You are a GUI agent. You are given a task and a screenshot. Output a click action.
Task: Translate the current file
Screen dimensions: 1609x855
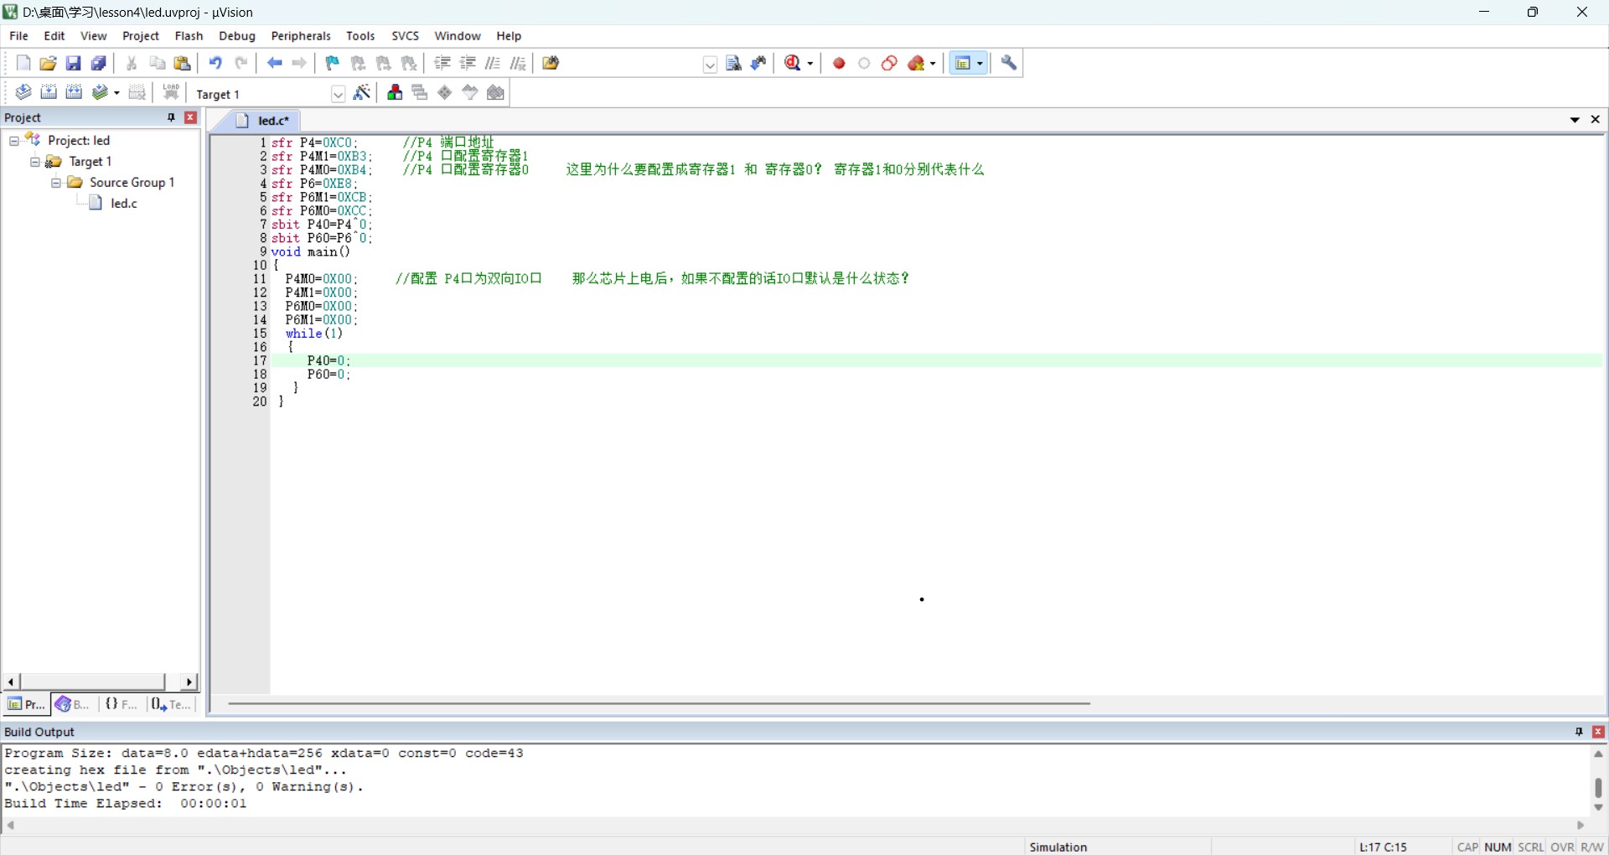pyautogui.click(x=23, y=92)
